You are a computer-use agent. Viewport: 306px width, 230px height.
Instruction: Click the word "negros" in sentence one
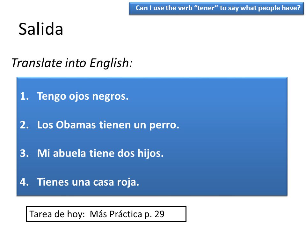pos(110,96)
